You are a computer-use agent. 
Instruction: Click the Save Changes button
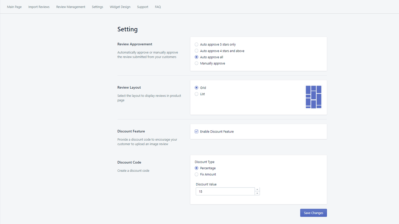[313, 213]
